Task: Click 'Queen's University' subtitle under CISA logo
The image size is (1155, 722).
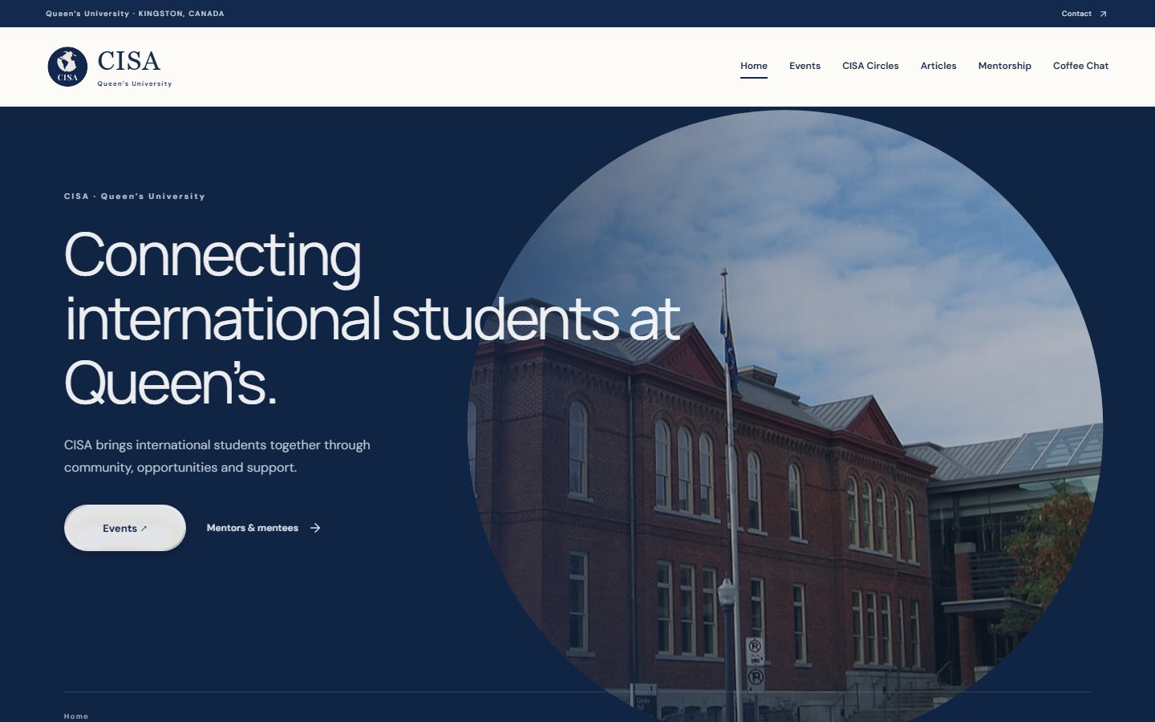Action: [x=135, y=83]
